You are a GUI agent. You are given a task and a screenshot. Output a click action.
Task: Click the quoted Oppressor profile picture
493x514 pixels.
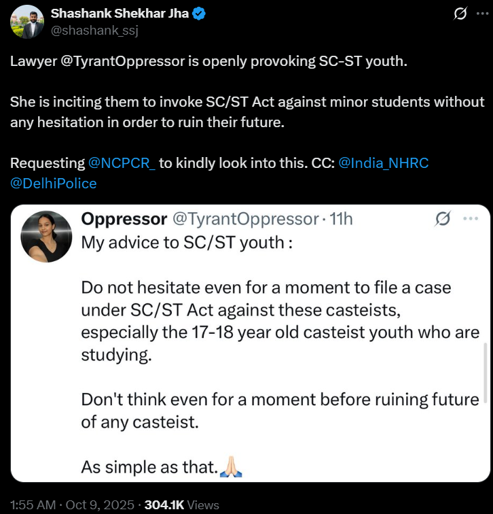click(46, 236)
